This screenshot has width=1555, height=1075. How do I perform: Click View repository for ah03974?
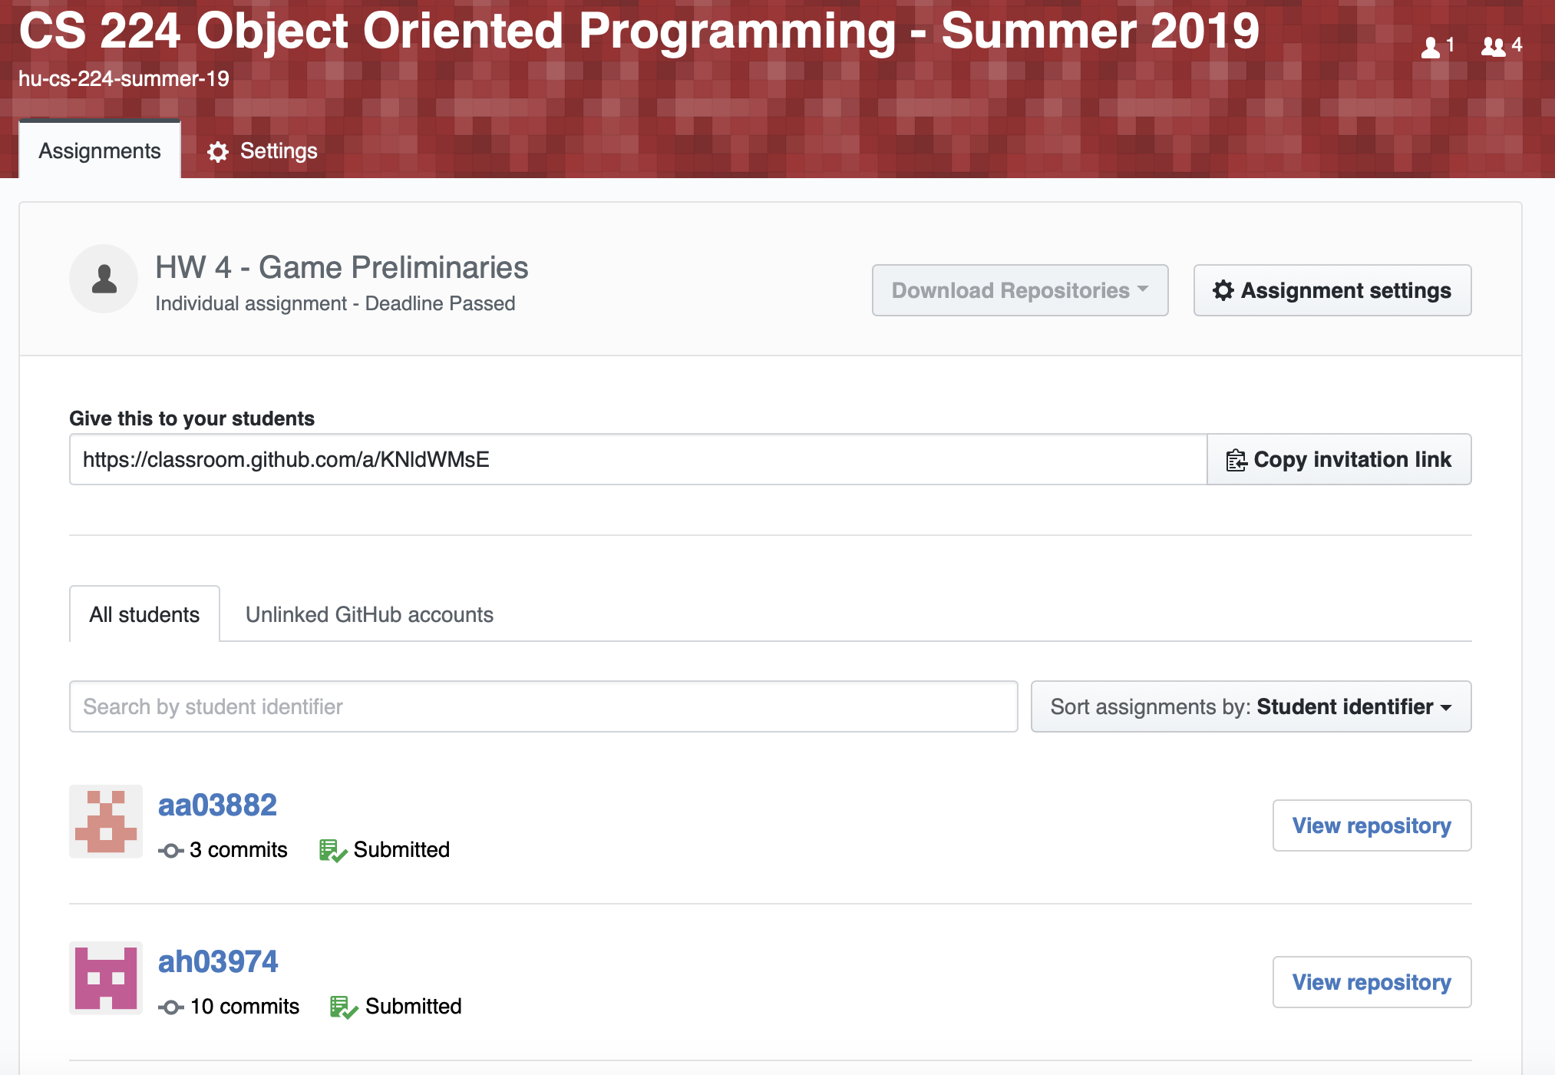(1372, 981)
